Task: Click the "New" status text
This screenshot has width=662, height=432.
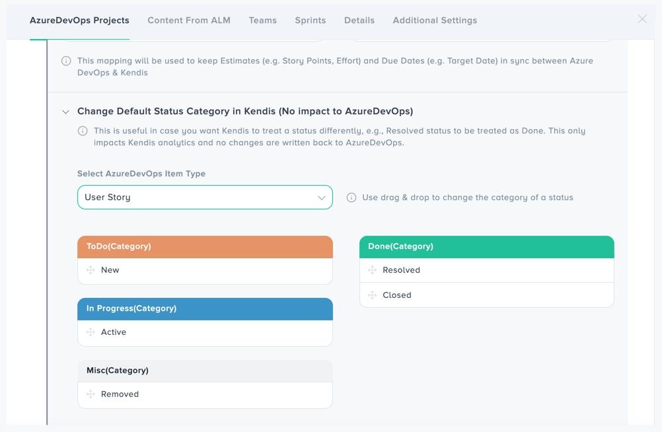Action: (110, 270)
